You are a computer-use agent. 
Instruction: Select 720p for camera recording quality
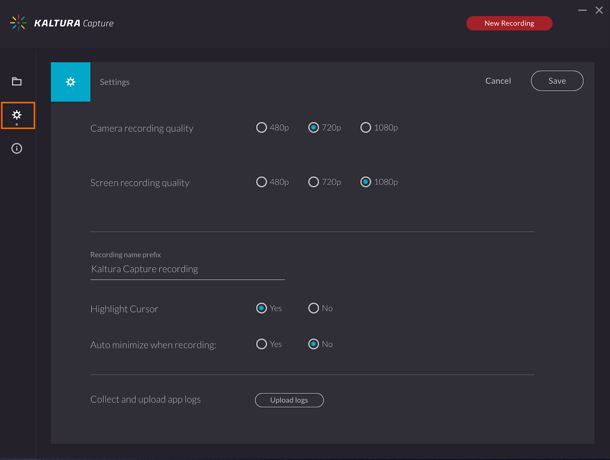click(313, 127)
